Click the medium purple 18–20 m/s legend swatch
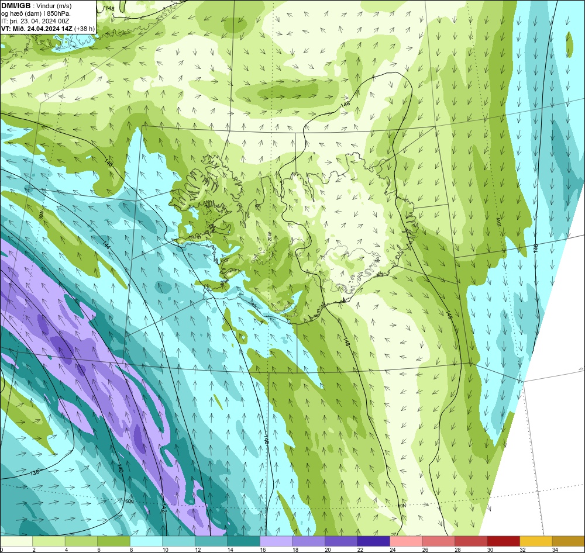This screenshot has width=585, height=553. click(308, 541)
